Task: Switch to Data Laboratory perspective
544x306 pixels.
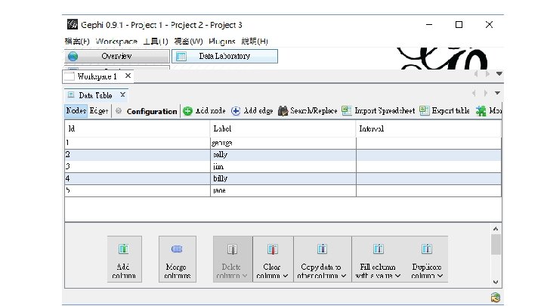Action: click(x=224, y=56)
